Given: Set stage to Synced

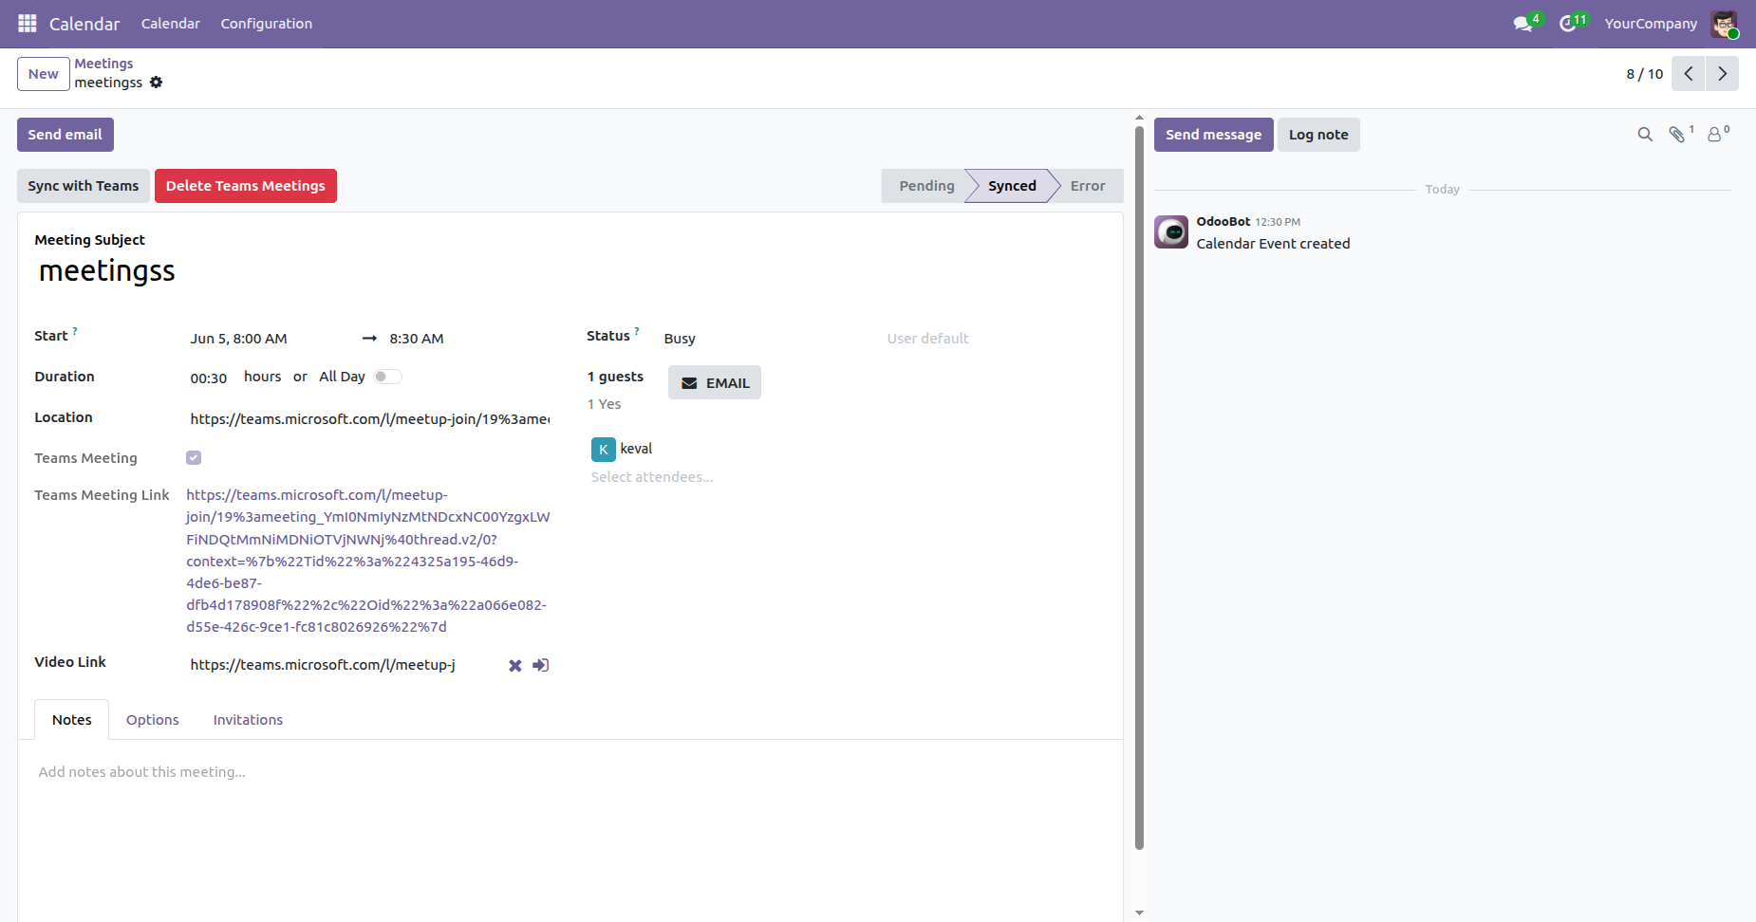Looking at the screenshot, I should (x=1012, y=186).
